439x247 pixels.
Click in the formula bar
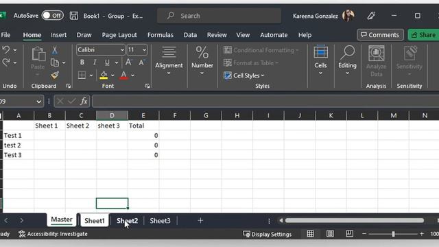(x=265, y=102)
